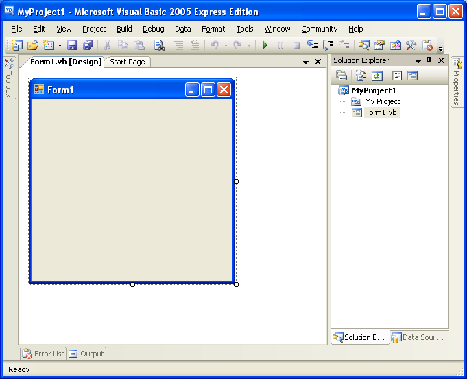Viewport: 467px width, 379px height.
Task: Click the Copy icon in toolbar
Action: tap(123, 45)
